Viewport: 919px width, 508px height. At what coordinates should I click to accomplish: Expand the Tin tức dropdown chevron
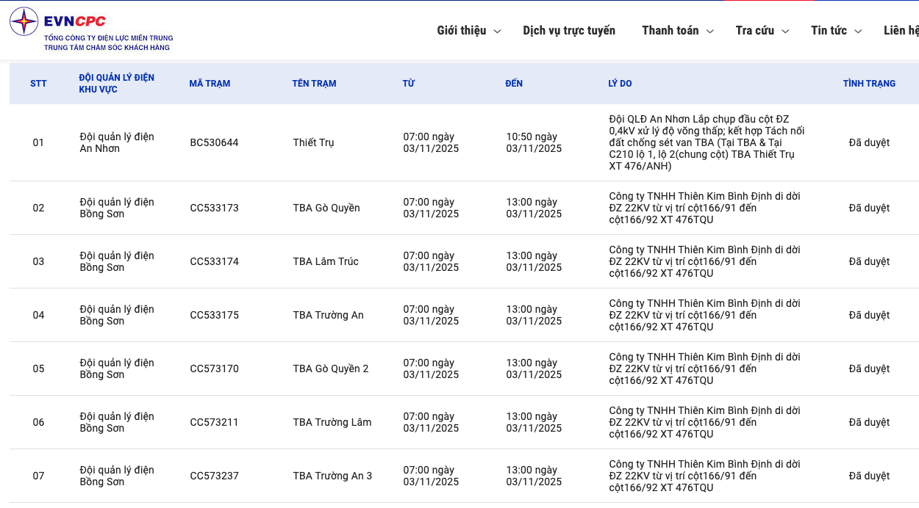point(858,31)
